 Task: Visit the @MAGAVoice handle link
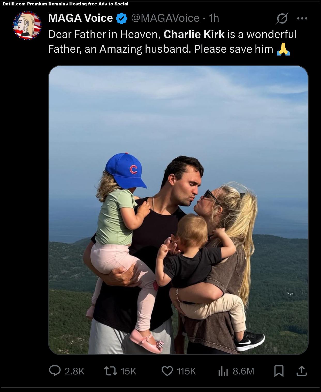[x=165, y=18]
